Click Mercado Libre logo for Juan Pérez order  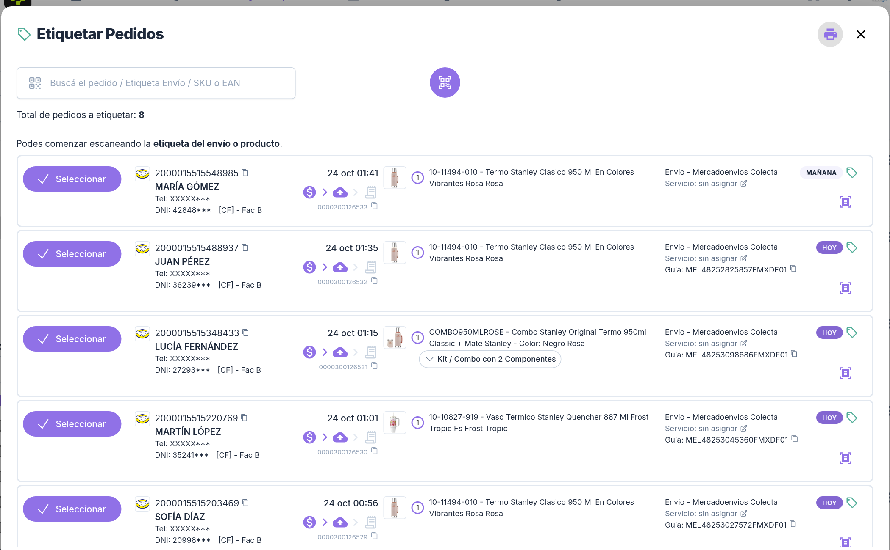click(x=142, y=249)
